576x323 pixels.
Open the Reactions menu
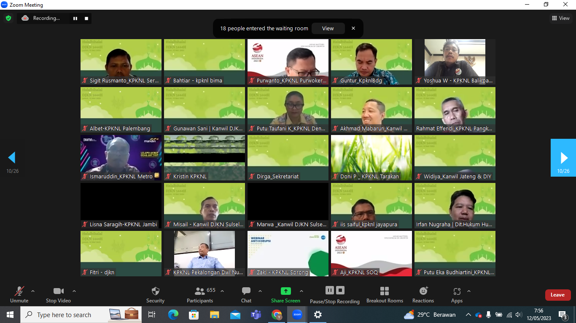click(423, 291)
